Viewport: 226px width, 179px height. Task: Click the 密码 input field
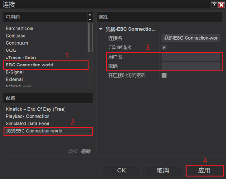tap(191, 66)
